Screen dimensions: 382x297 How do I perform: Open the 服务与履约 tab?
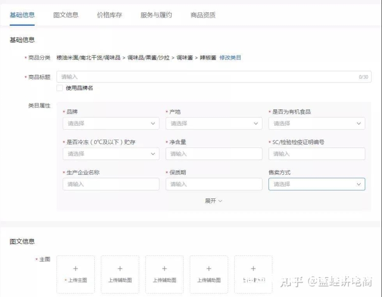[x=156, y=15]
